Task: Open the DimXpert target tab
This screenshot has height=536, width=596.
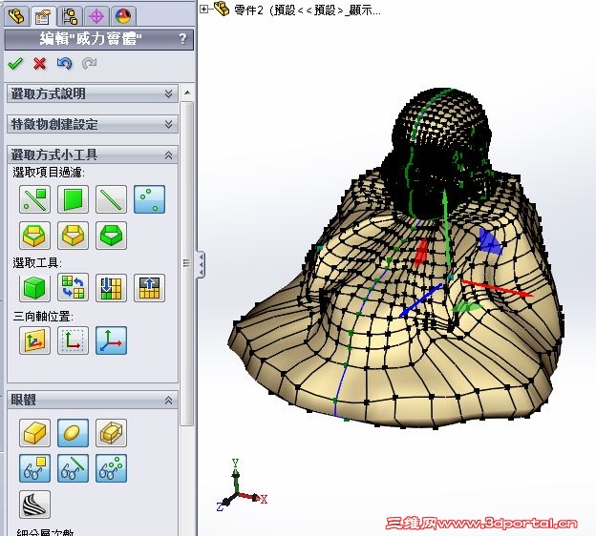Action: [96, 16]
